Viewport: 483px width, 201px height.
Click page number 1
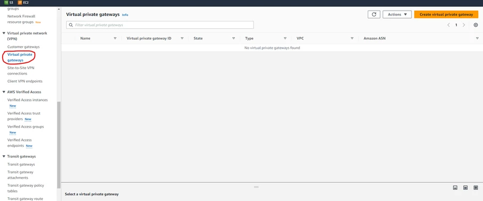(456, 25)
